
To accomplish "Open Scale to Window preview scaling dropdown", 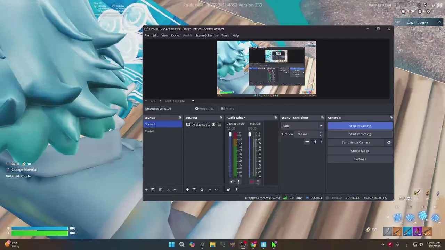I will [x=179, y=101].
